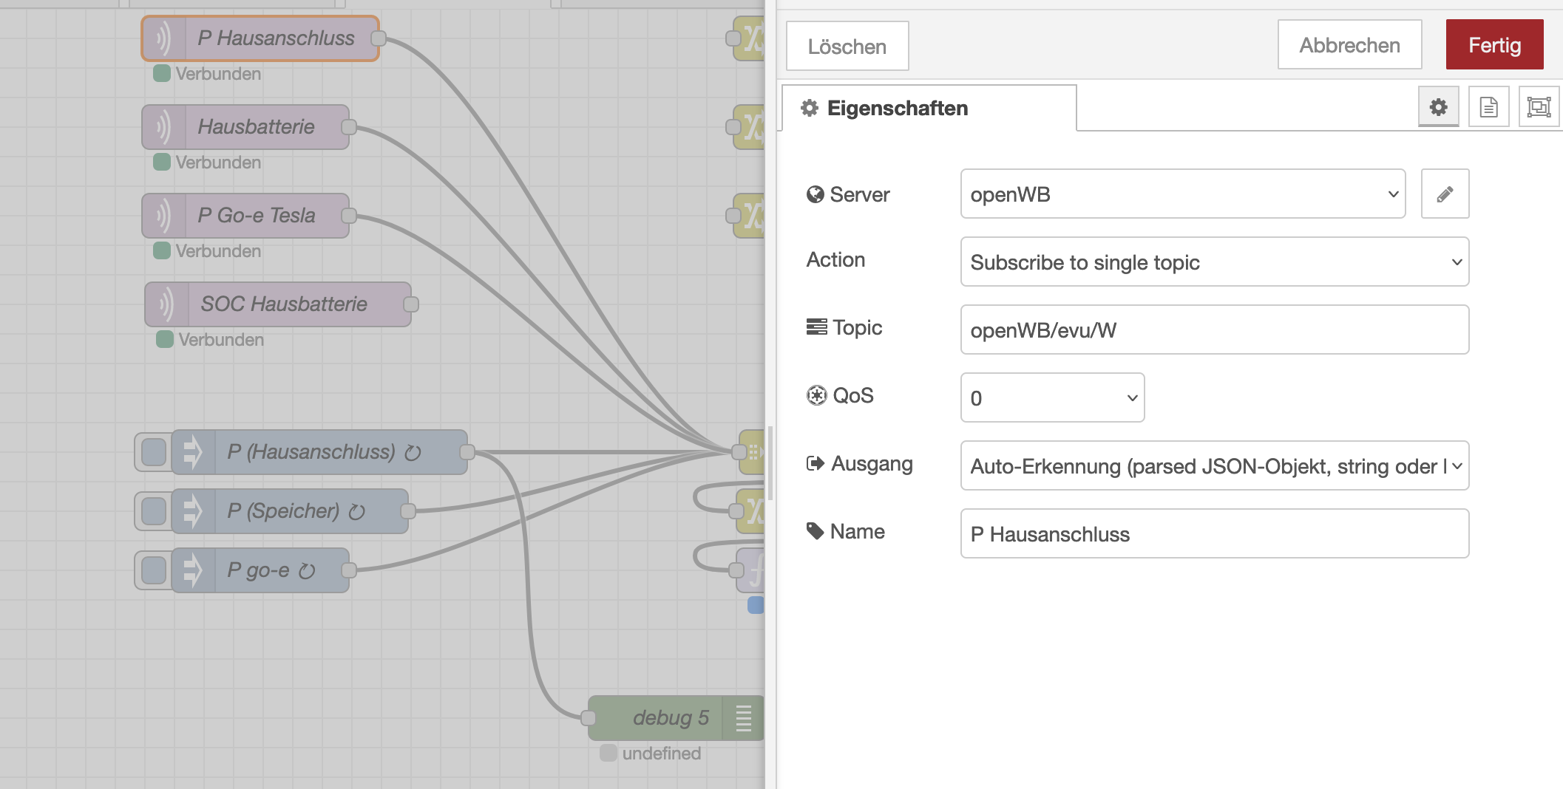Open node description document icon
Viewport: 1563px width, 789px height.
(x=1488, y=108)
